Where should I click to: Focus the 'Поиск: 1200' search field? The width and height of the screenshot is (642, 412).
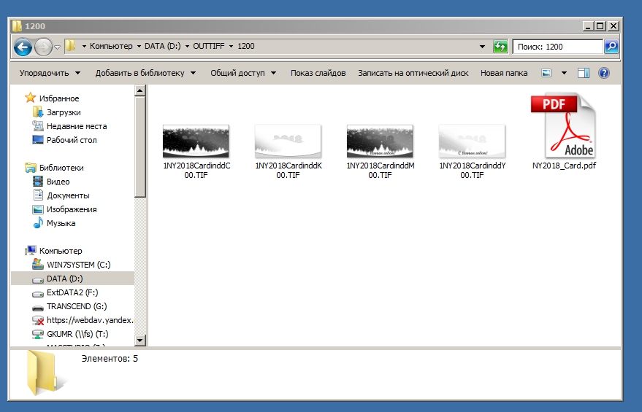pyautogui.click(x=558, y=47)
